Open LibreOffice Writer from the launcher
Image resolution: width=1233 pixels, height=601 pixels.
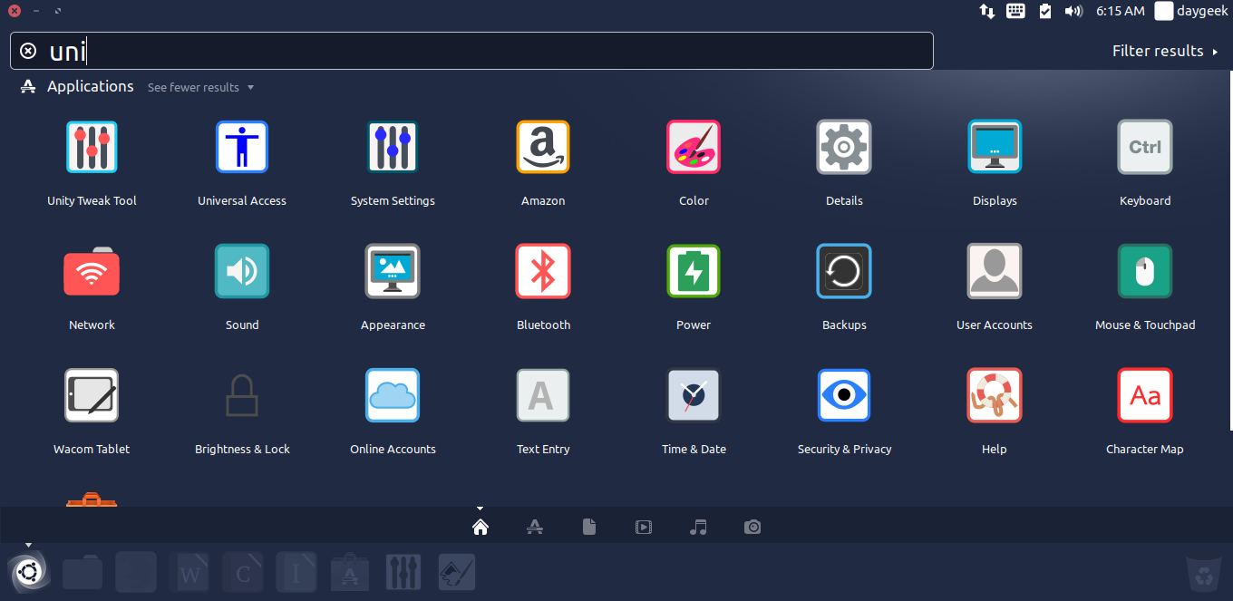(189, 572)
